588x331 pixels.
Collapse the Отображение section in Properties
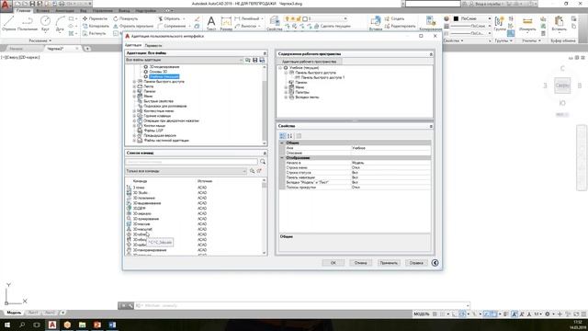pyautogui.click(x=282, y=158)
